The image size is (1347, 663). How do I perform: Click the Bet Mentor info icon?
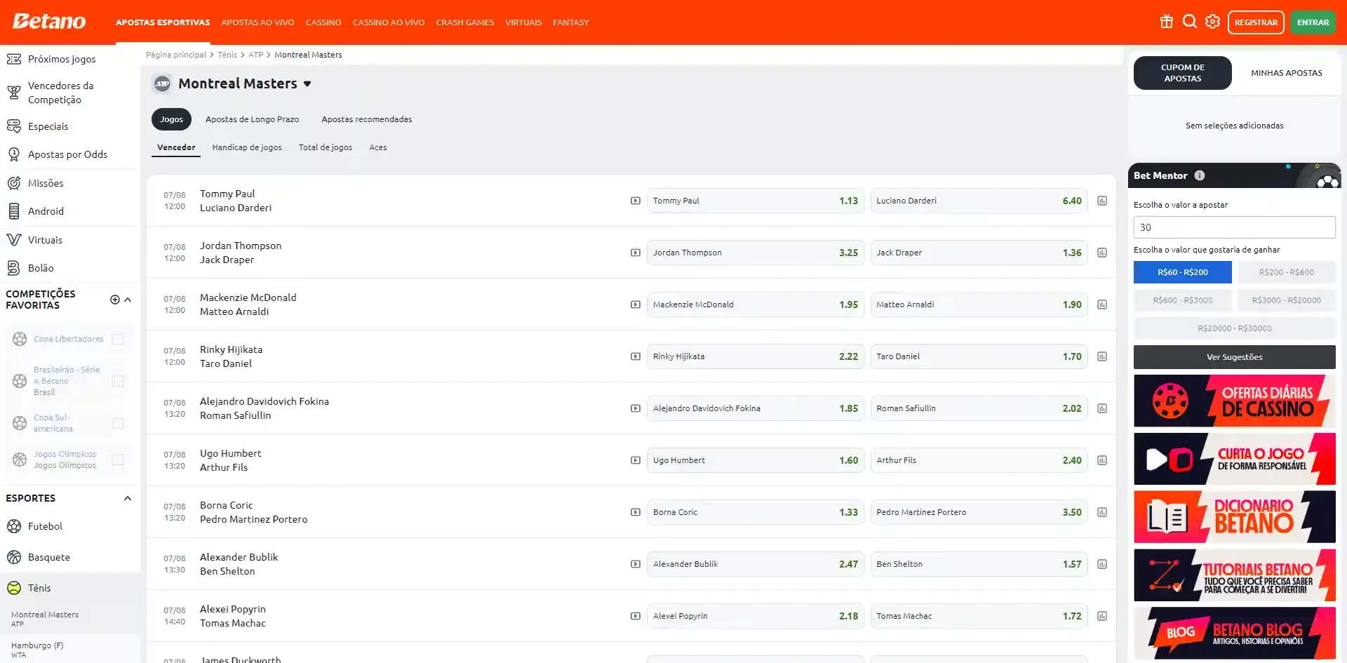coord(1200,175)
